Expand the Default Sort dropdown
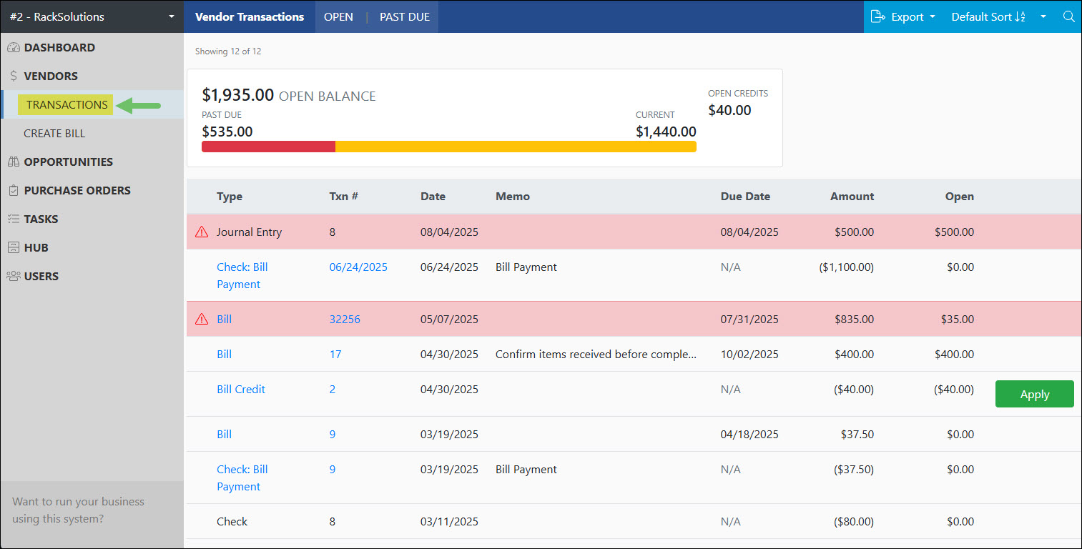This screenshot has height=549, width=1082. pyautogui.click(x=1043, y=16)
